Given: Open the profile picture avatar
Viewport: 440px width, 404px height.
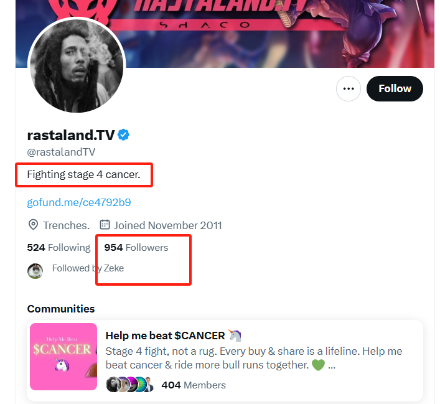Looking at the screenshot, I should click(77, 66).
